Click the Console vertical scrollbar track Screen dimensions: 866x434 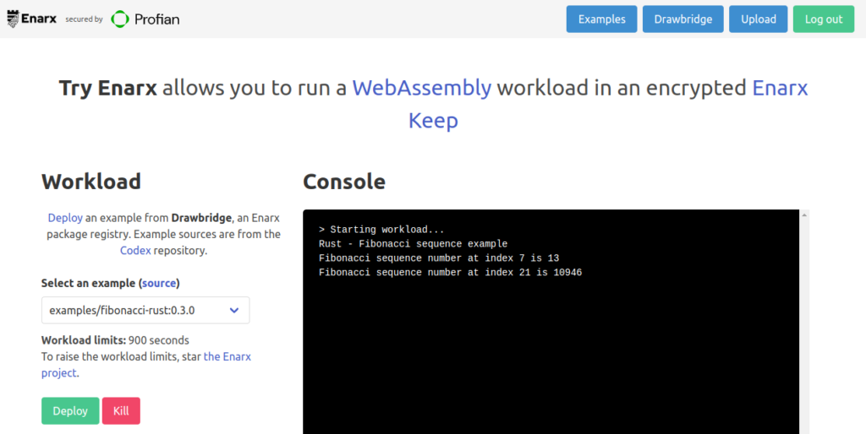(804, 338)
